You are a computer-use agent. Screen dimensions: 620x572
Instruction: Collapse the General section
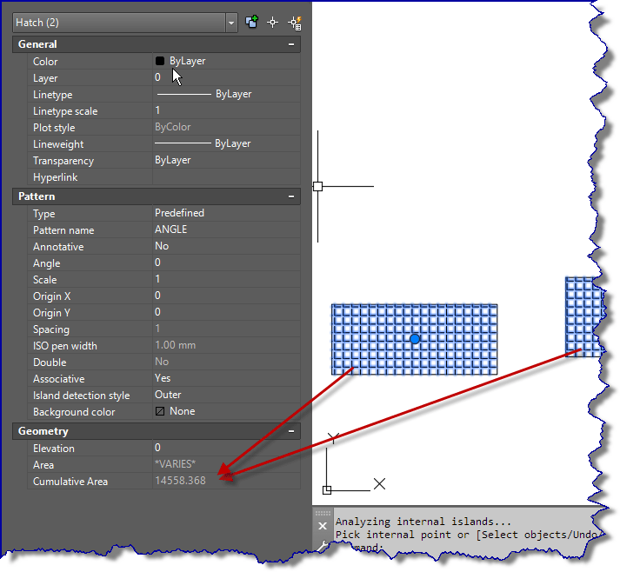pos(291,44)
